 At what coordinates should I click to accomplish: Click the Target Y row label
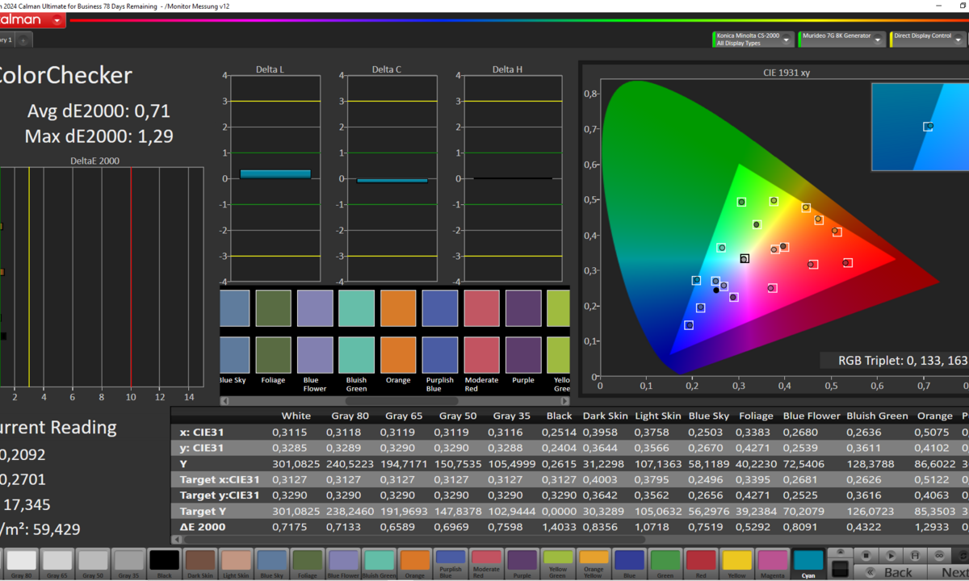tap(207, 511)
